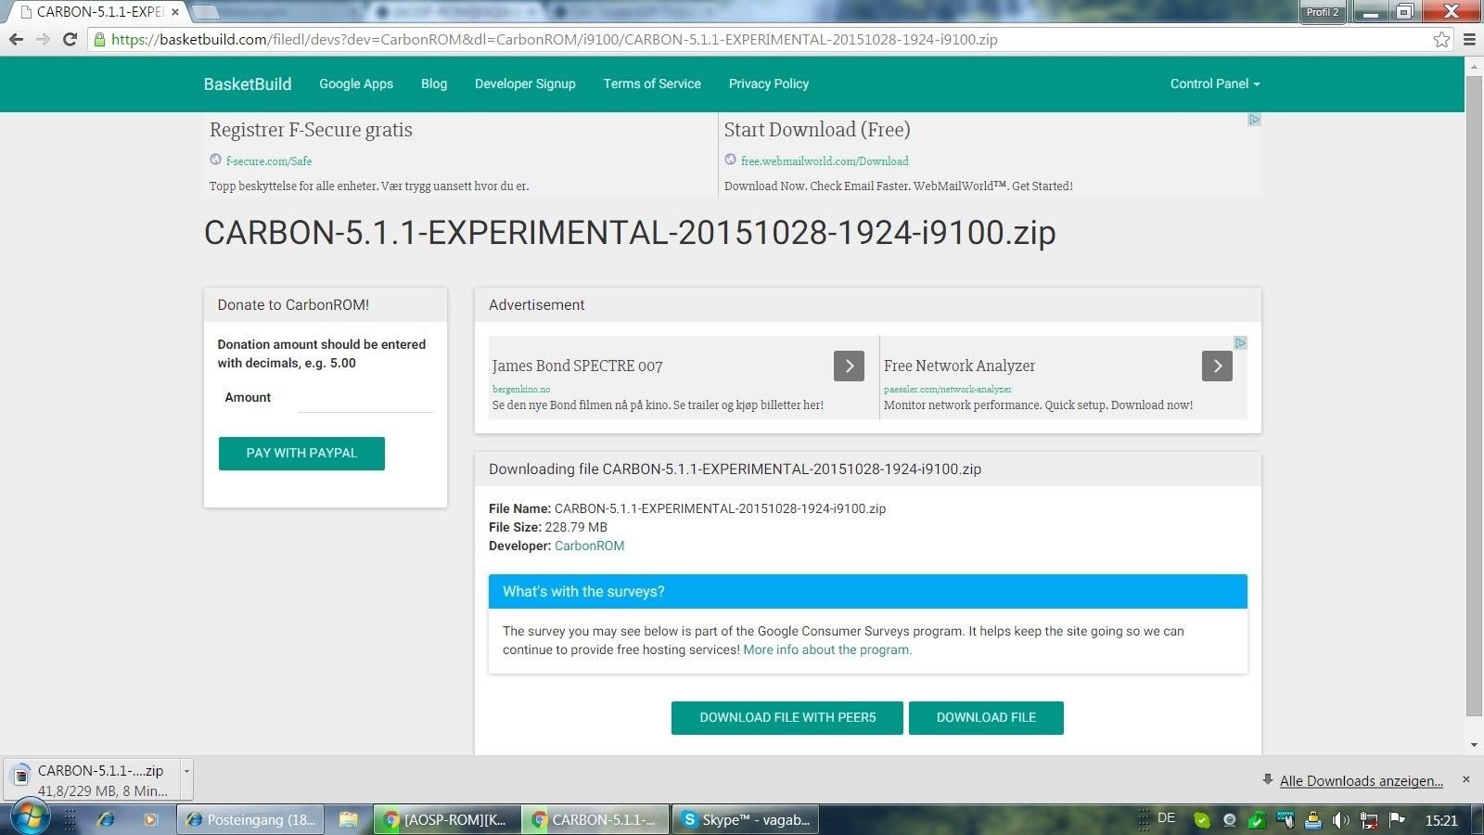
Task: Click the PAY WITH PAYPAL button
Action: click(301, 453)
